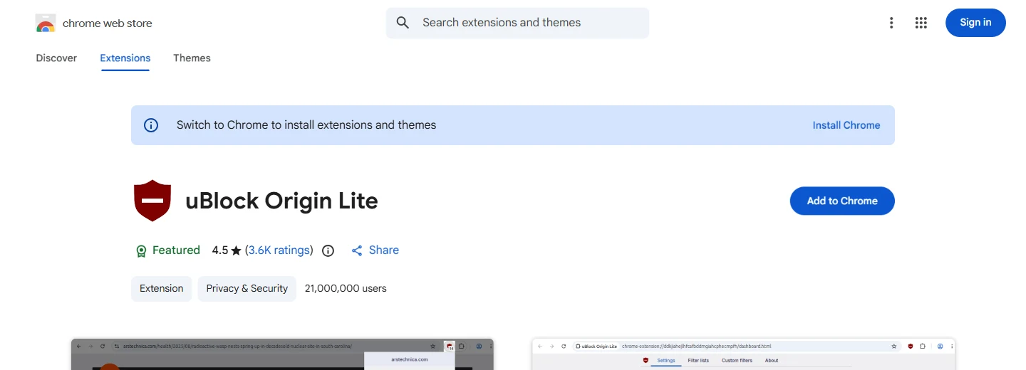Follow the Install Chrome link
The width and height of the screenshot is (1026, 370).
click(x=846, y=125)
